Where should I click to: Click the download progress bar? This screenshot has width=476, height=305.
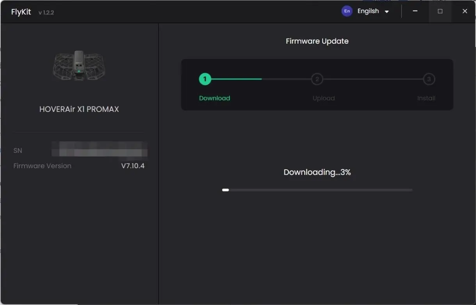point(317,190)
